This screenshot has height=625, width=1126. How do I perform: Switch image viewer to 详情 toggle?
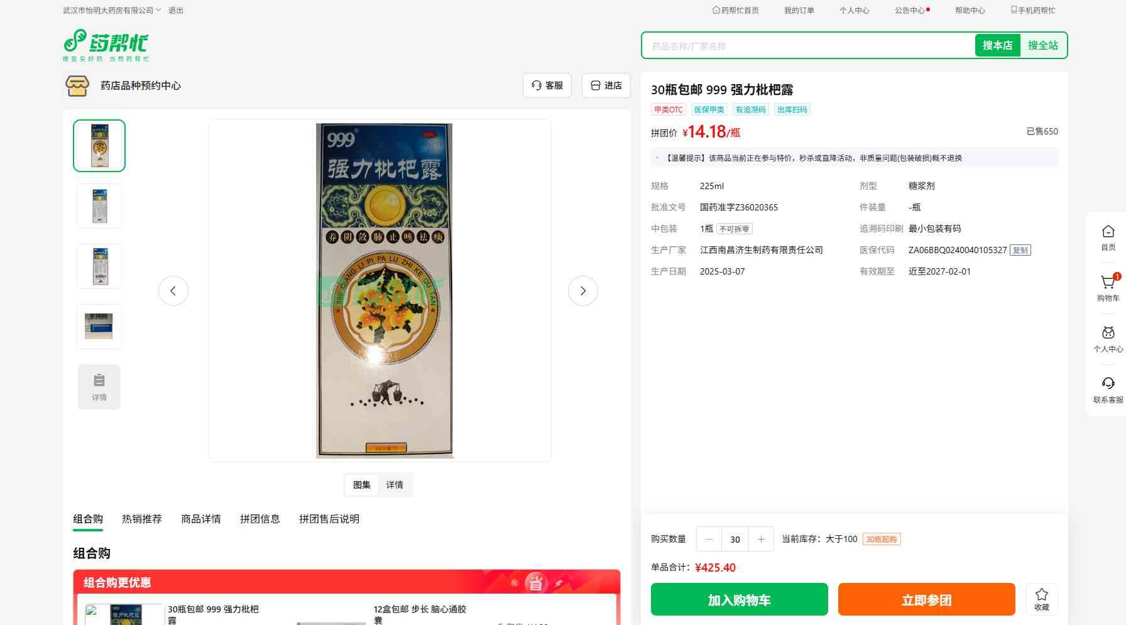click(x=395, y=485)
